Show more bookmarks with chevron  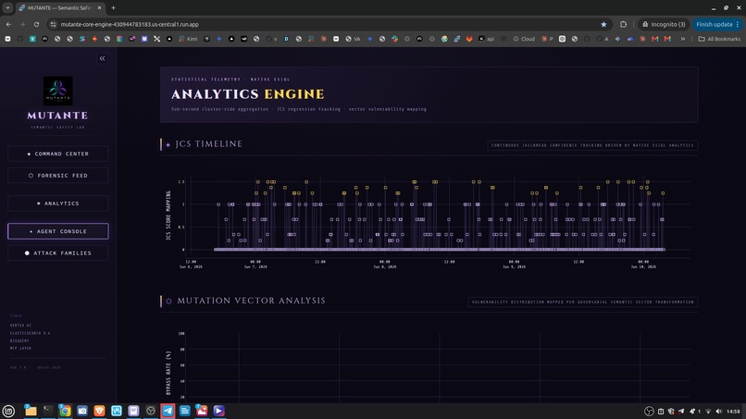pos(683,39)
